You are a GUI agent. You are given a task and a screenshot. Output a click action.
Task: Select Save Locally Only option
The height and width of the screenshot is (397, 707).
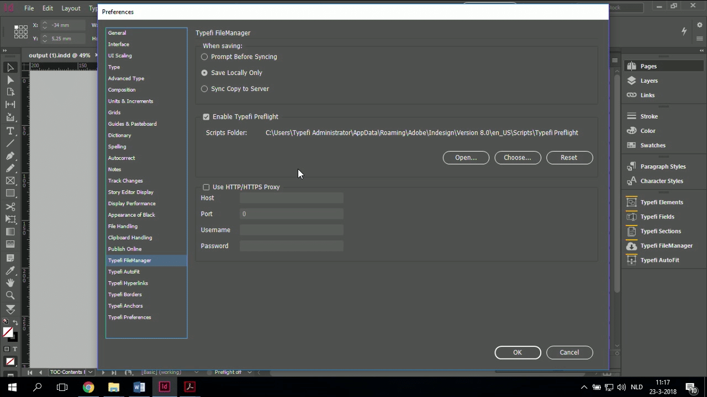204,73
